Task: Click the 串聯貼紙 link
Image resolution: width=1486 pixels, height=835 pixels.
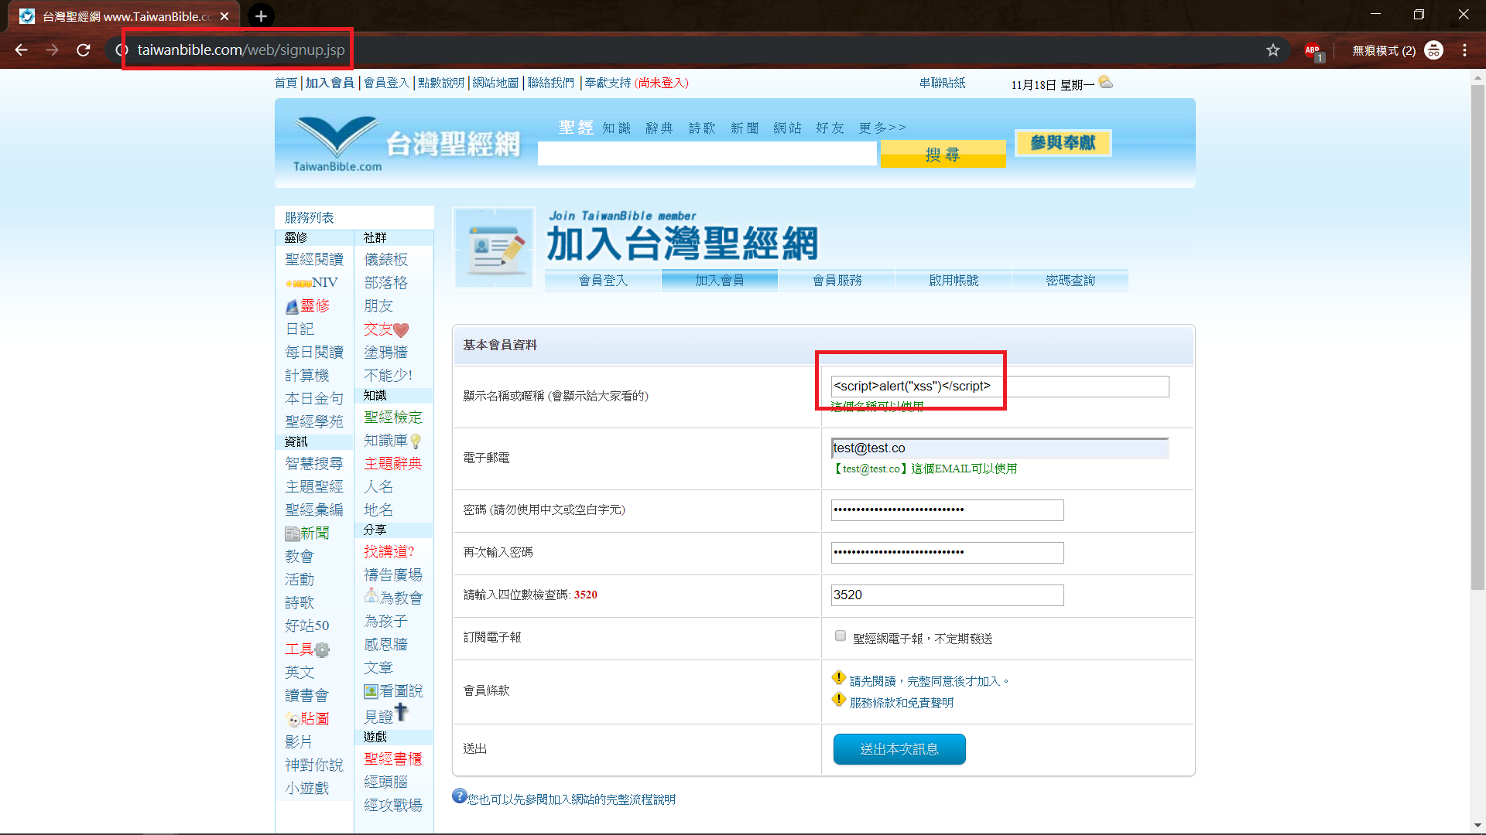Action: click(x=942, y=83)
